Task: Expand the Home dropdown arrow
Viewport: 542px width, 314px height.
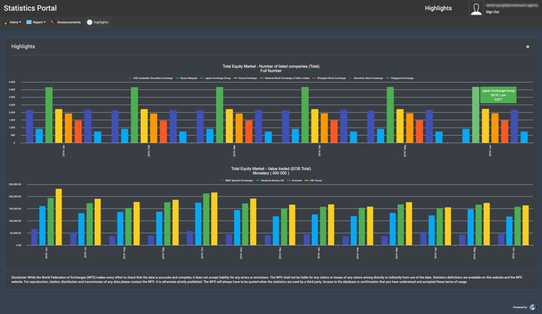Action: point(20,22)
